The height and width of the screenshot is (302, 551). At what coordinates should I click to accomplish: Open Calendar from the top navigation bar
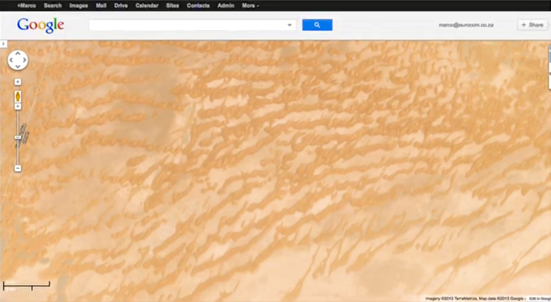147,6
